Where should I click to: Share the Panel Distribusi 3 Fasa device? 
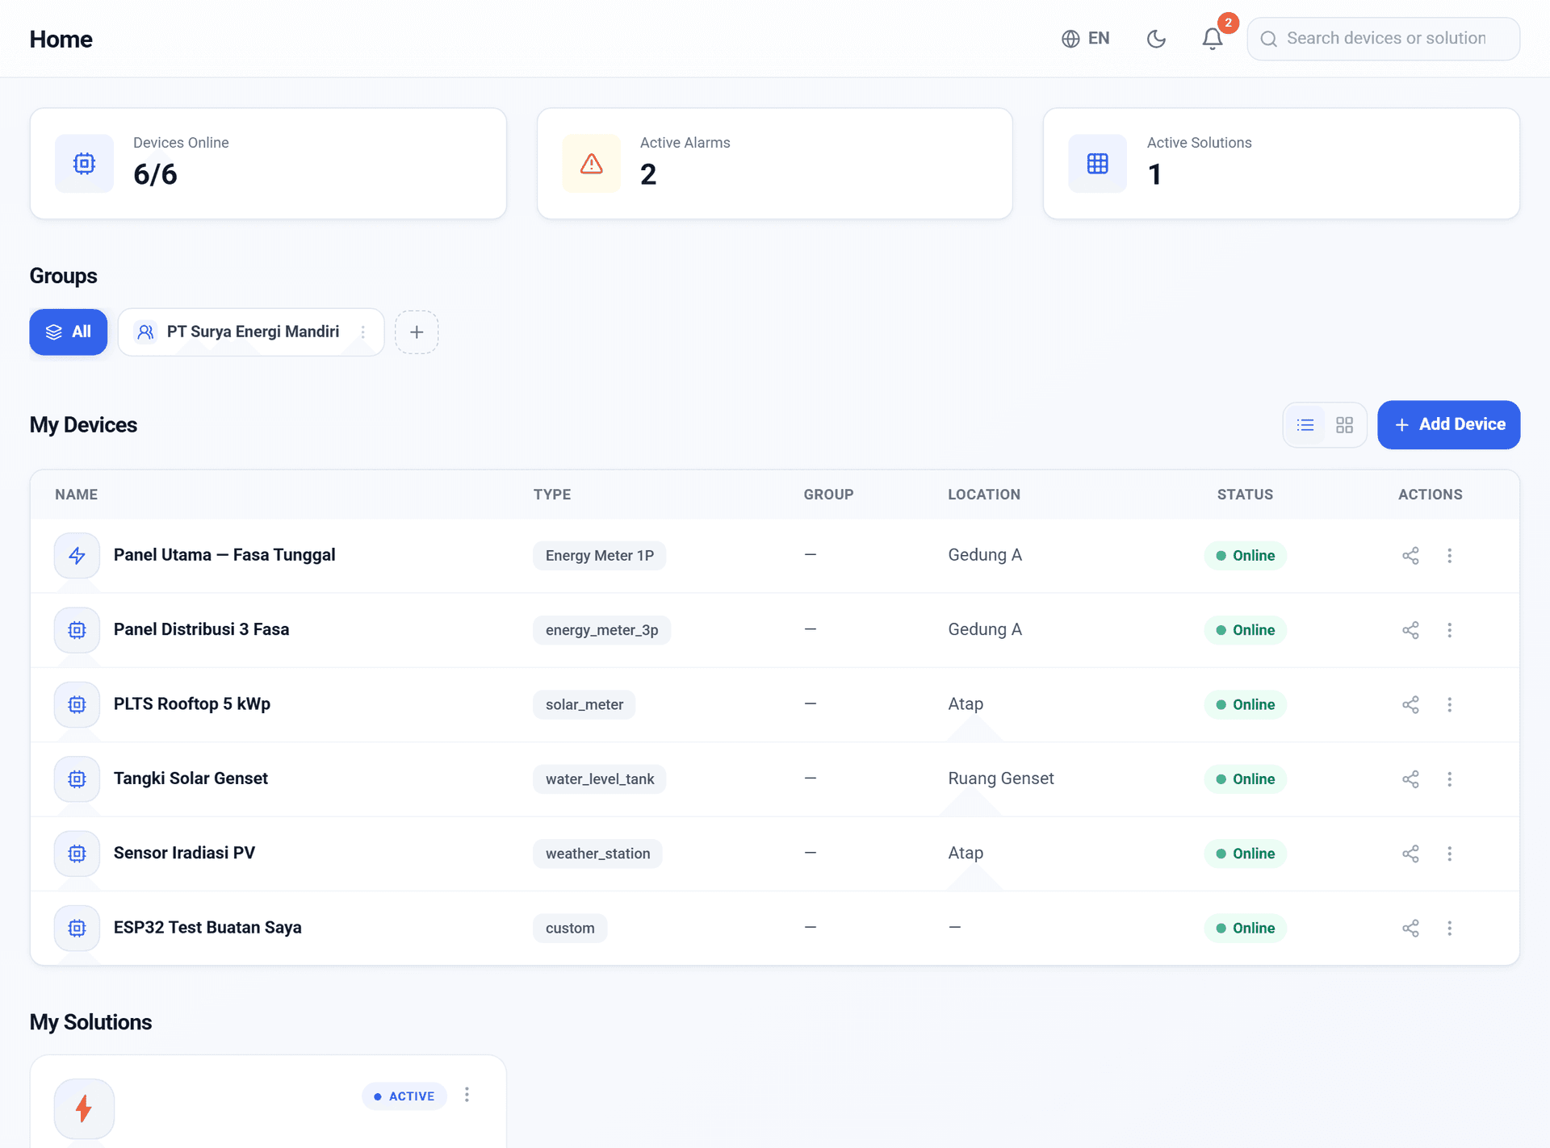pyautogui.click(x=1410, y=630)
